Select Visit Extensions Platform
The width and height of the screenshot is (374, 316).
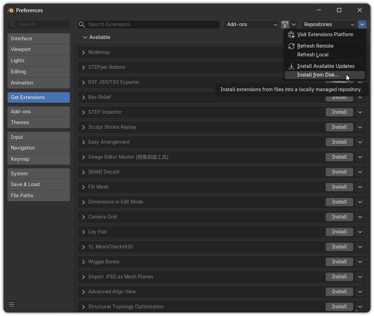(x=324, y=34)
